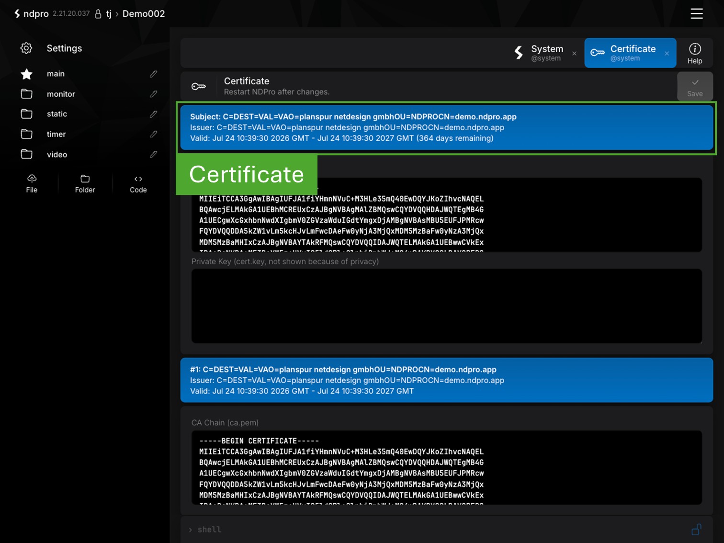Click the tj breadcrumb
Image resolution: width=724 pixels, height=543 pixels.
(109, 14)
